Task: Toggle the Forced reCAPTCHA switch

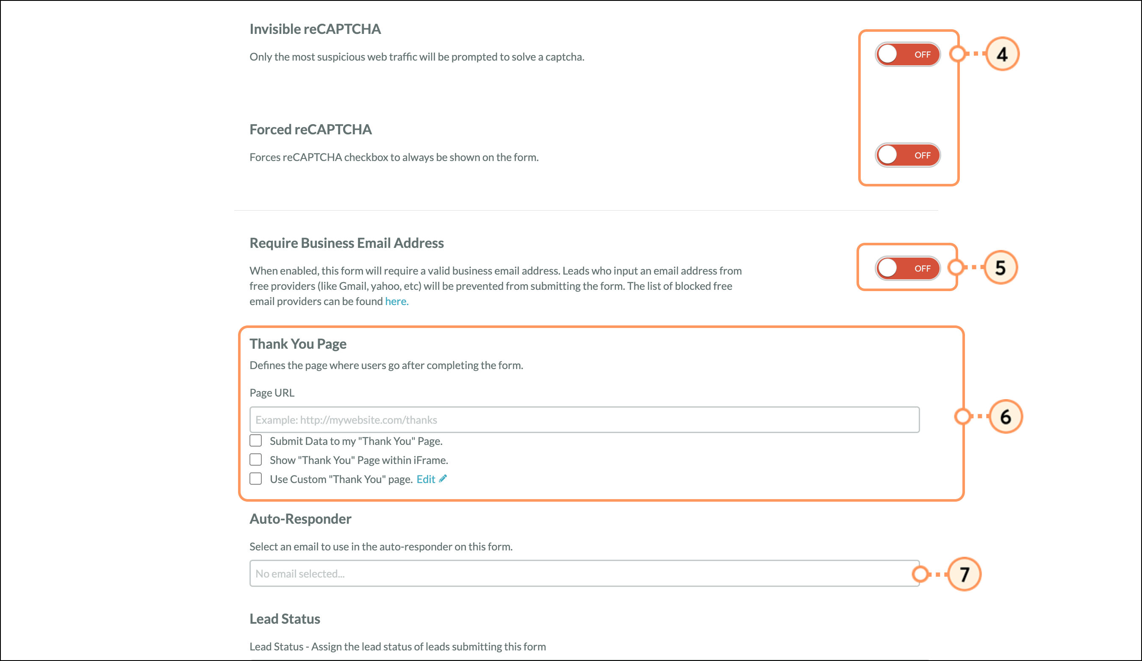Action: point(907,155)
